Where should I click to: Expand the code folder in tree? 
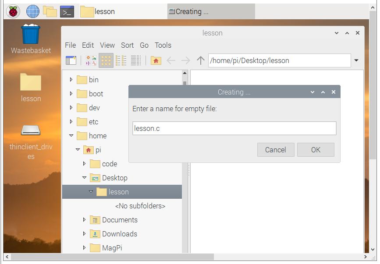(x=84, y=164)
